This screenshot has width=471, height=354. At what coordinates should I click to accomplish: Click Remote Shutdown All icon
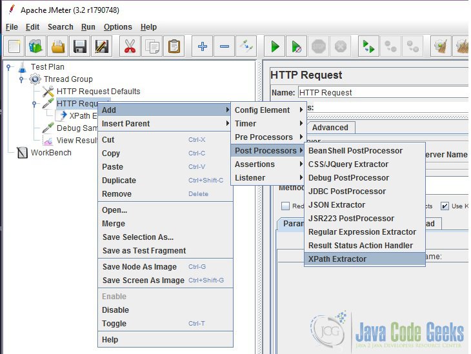413,46
